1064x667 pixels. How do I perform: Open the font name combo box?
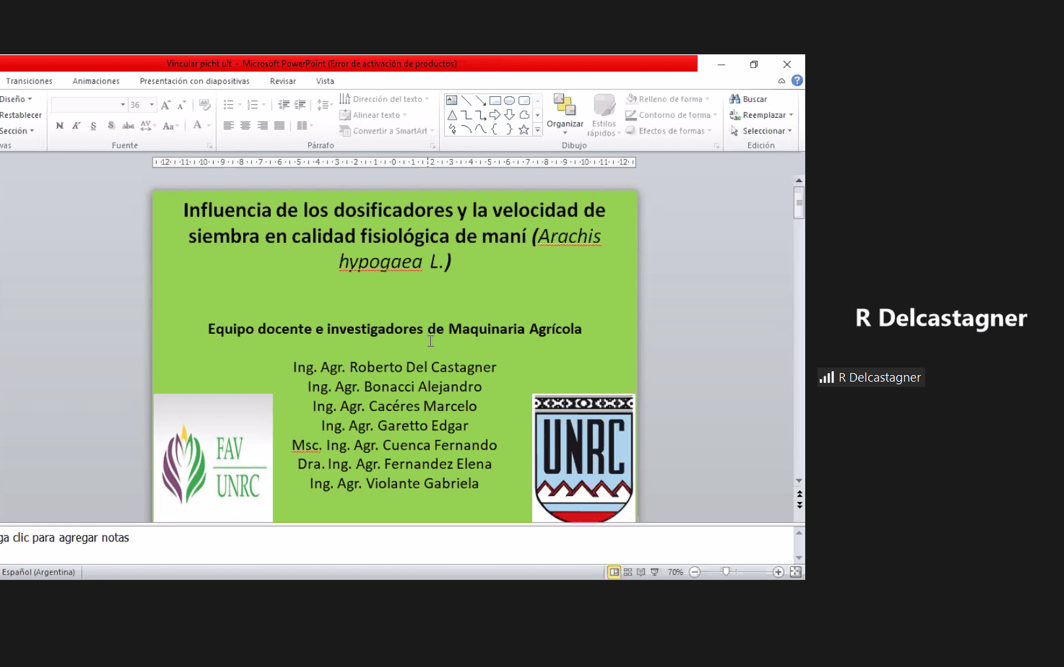[88, 105]
